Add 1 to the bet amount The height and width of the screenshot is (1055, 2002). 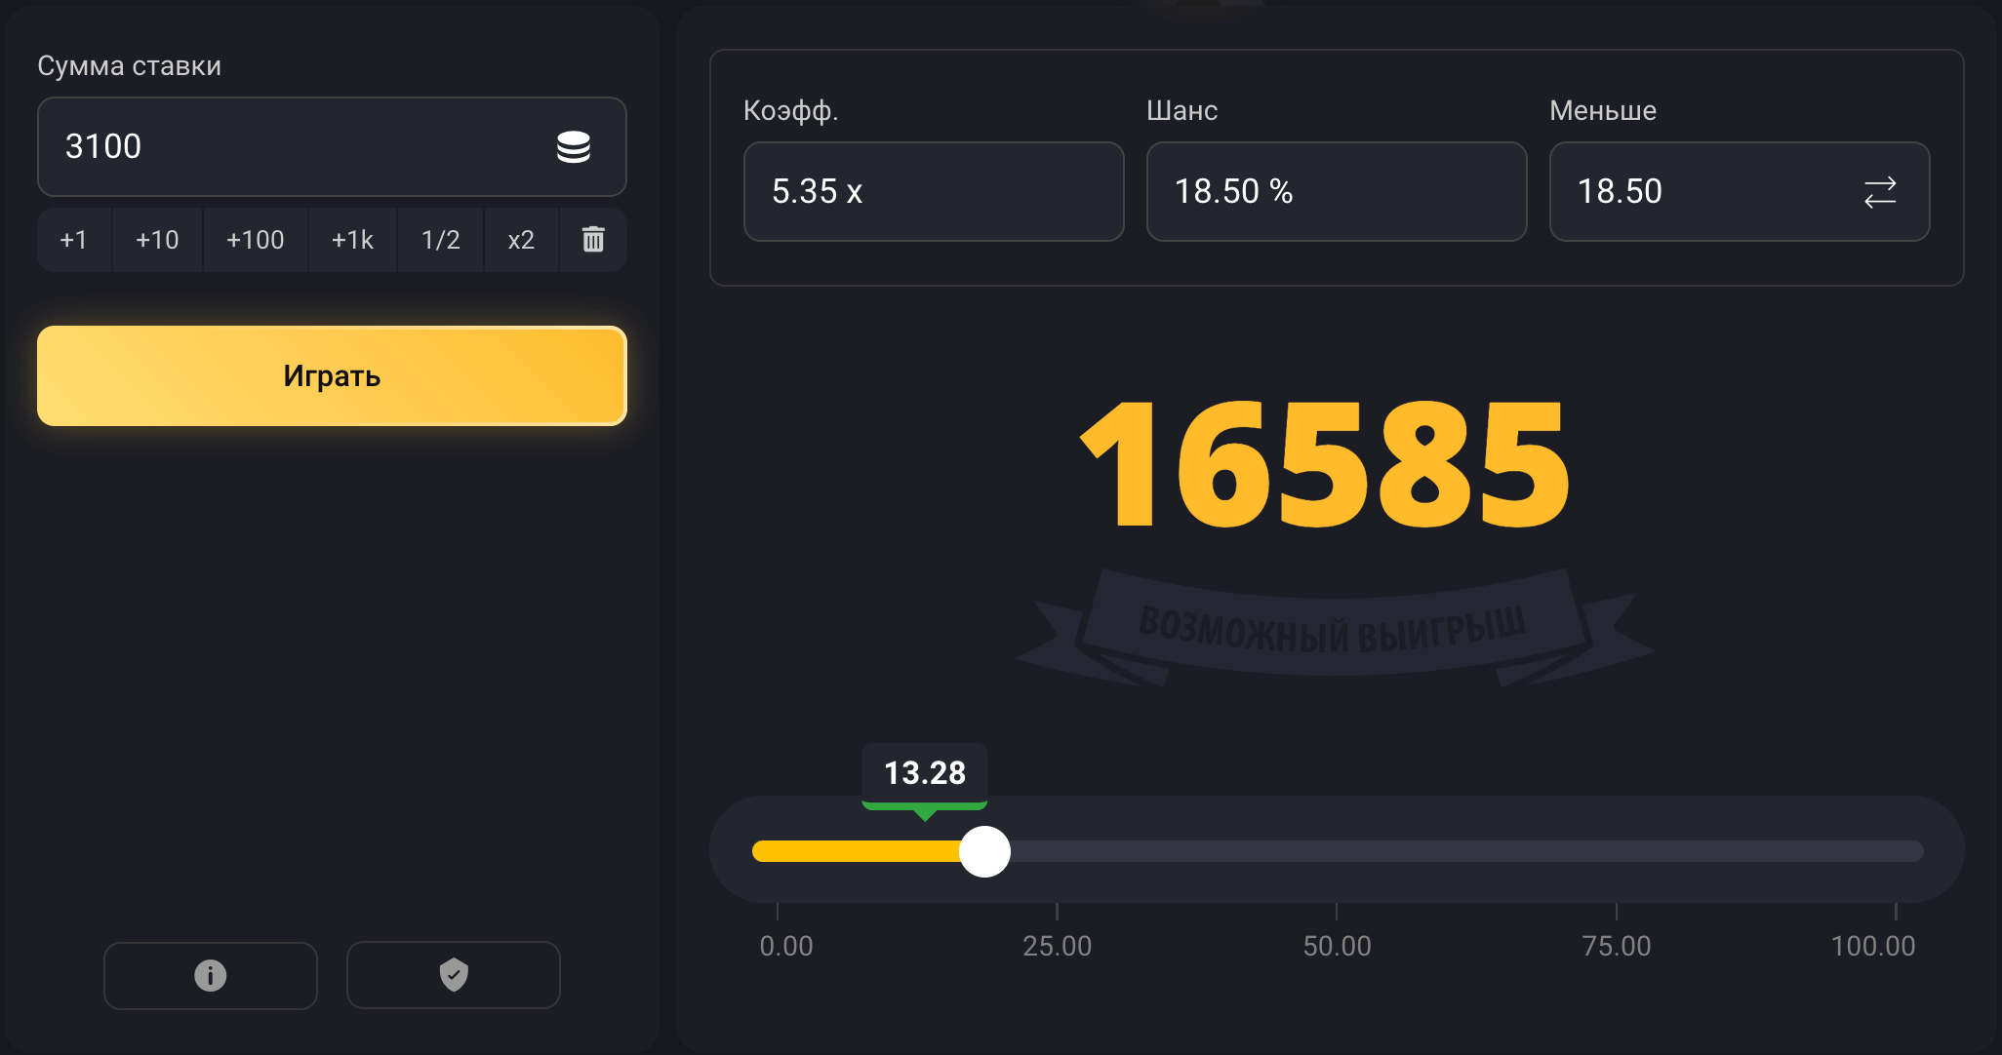click(x=74, y=240)
